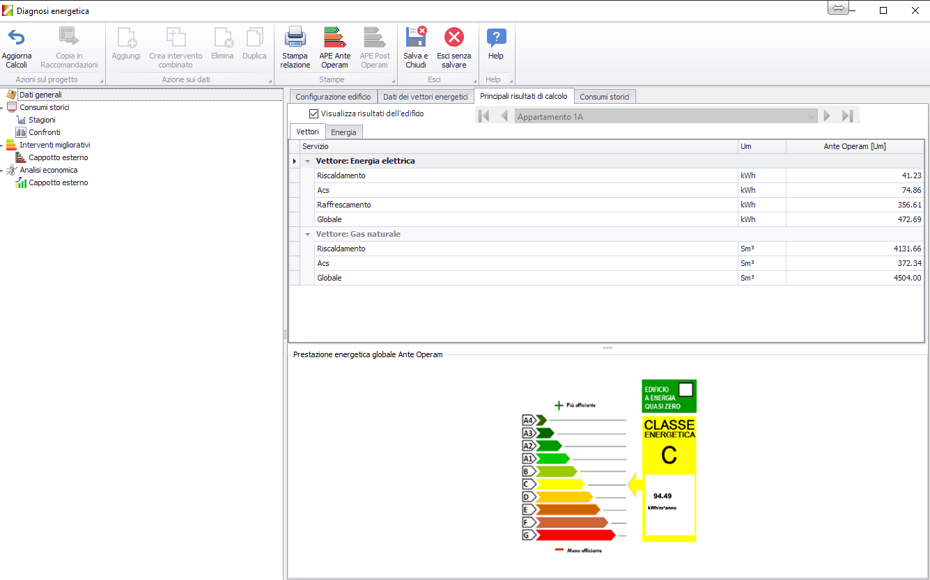The image size is (930, 580).
Task: Click the Salva e Chiudi icon
Action: click(416, 38)
